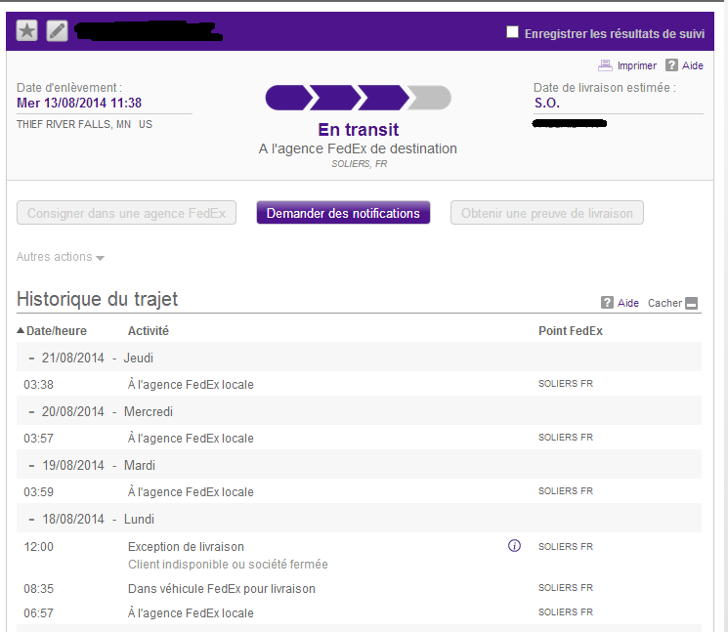This screenshot has height=632, width=728.
Task: Click the Aide question mark icon near Imprimer
Action: 671,65
